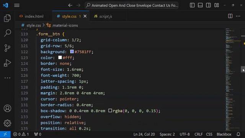The height and width of the screenshot is (138, 245).
Task: Click the ports forwarded indicator showing 0
Action: (x=38, y=134)
